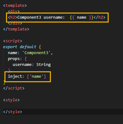Click the name: 'Component3' line
Image resolution: width=123 pixels, height=124 pixels.
pos(30,53)
